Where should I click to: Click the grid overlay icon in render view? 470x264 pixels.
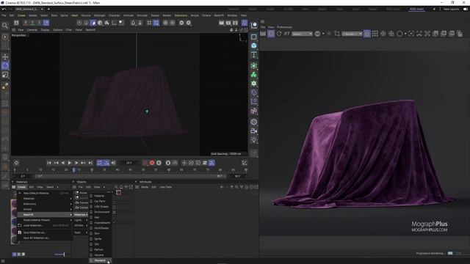pos(375,34)
